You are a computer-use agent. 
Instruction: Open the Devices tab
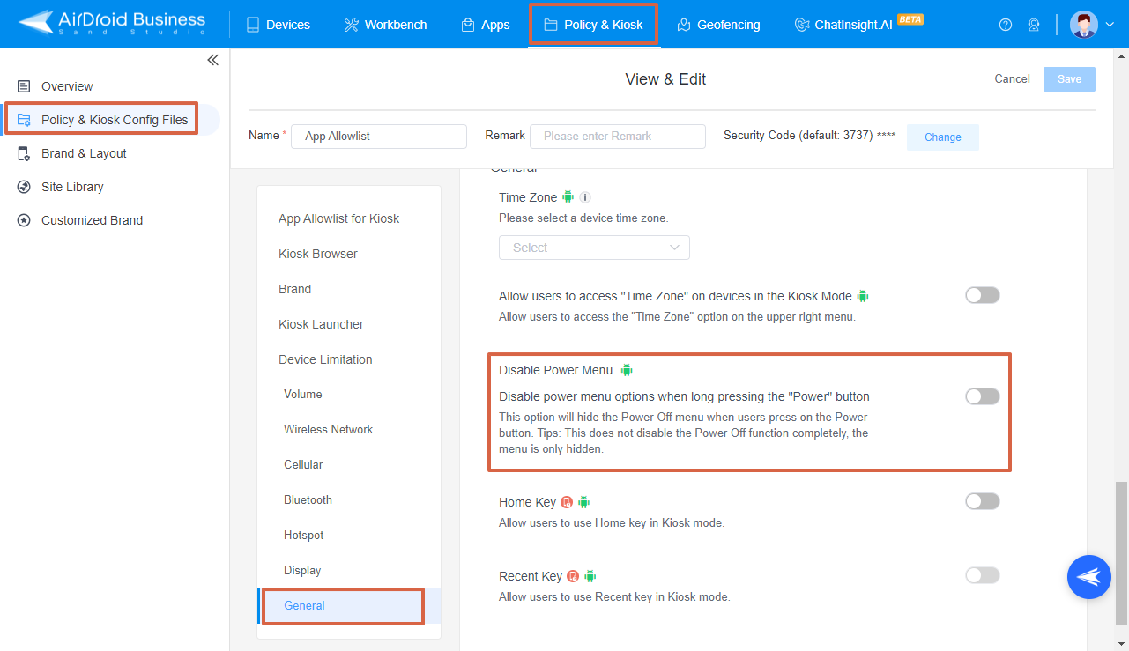point(278,25)
